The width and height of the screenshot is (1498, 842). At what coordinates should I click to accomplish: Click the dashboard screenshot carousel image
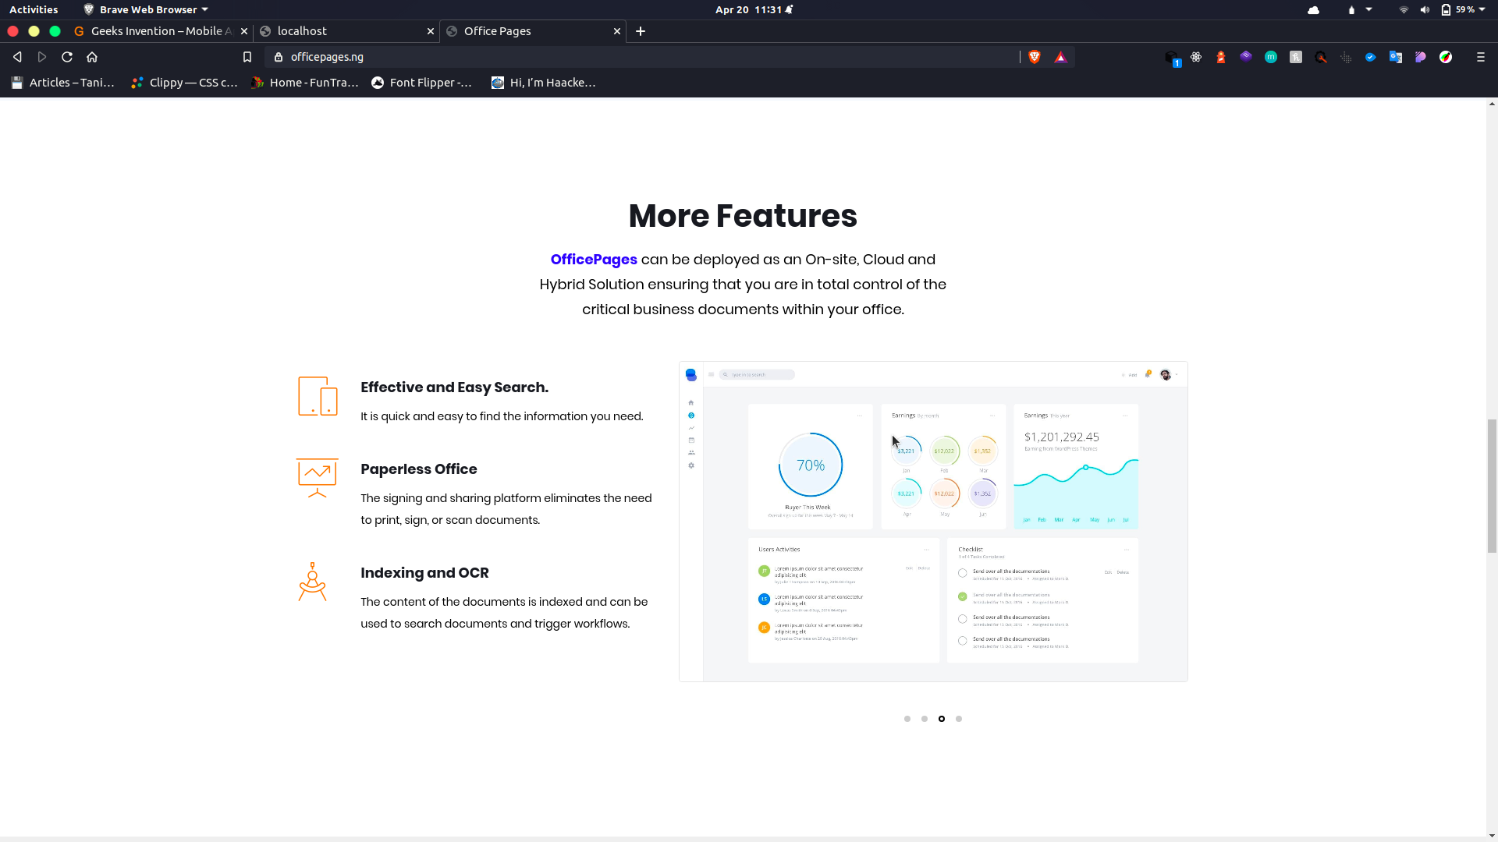pyautogui.click(x=933, y=522)
